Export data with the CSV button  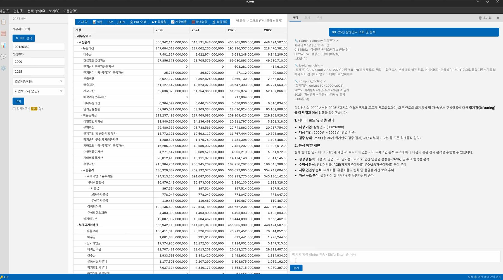coord(110,22)
